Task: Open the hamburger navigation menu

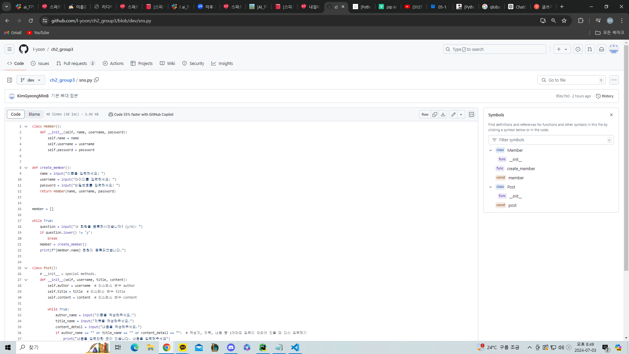Action: coord(10,49)
